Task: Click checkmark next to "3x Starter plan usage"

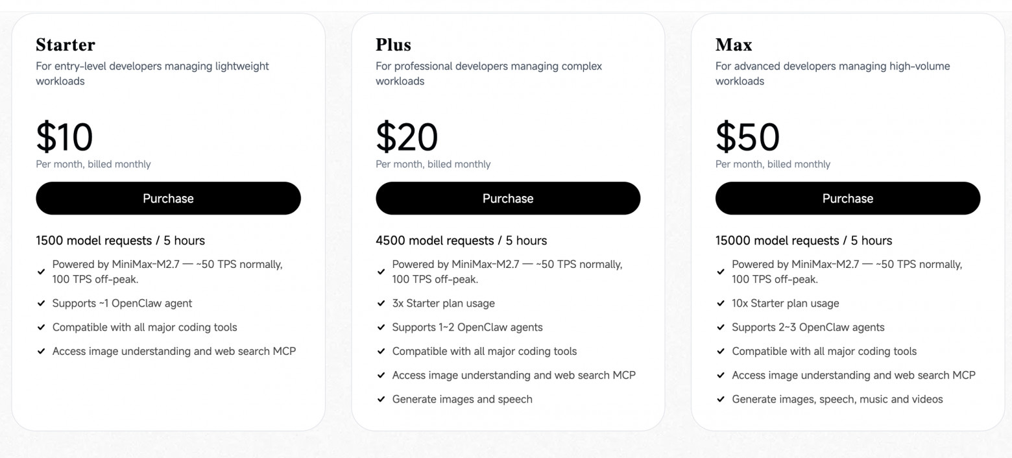Action: [x=381, y=304]
